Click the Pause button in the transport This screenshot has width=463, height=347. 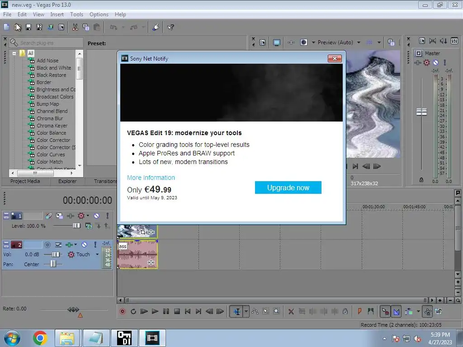(x=166, y=311)
